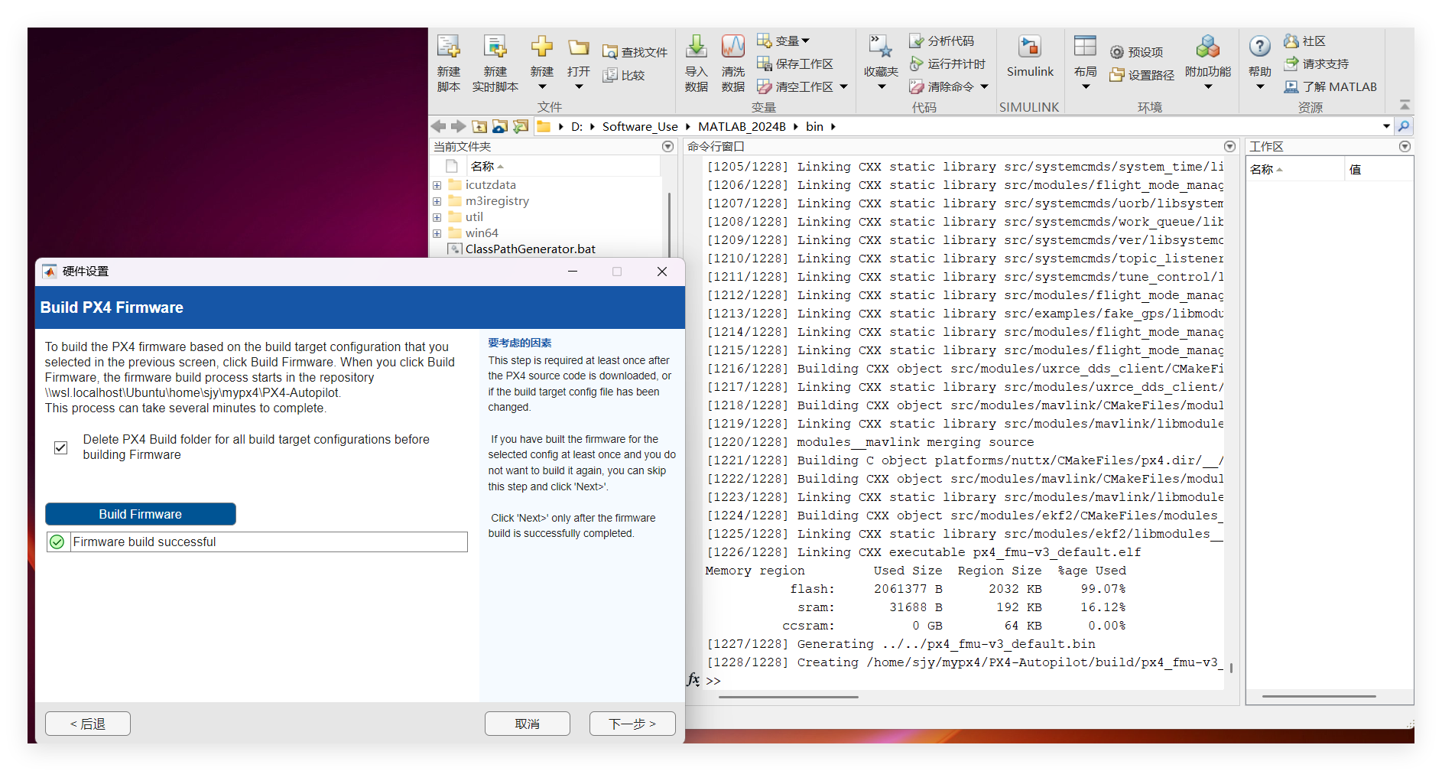
Task: Select ClassPathGenerator.bat in file list
Action: [530, 249]
